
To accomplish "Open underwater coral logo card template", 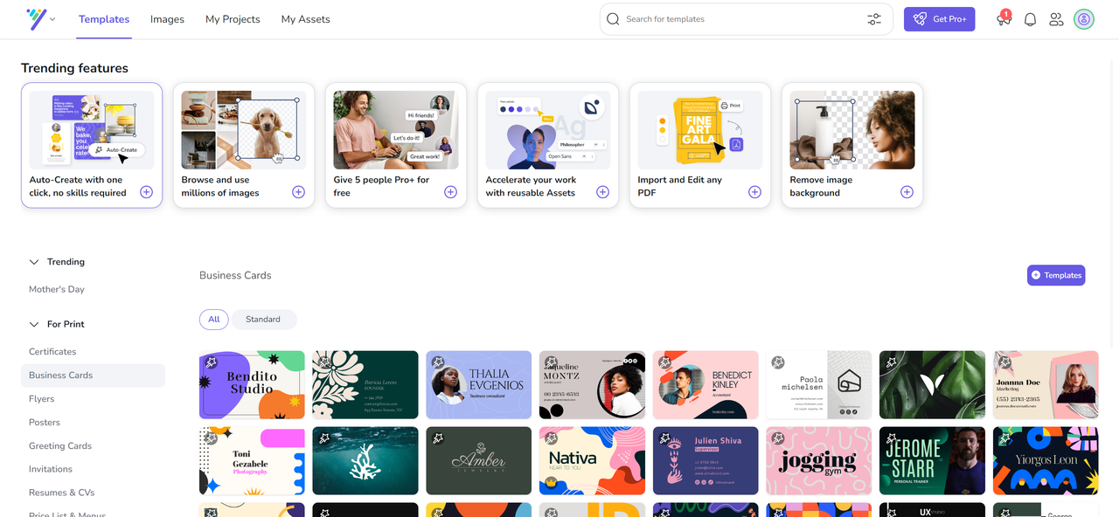I will (365, 461).
